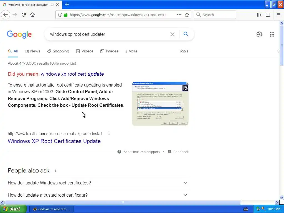284x213 pixels.
Task: Open a new browser tab
Action: (67, 4)
